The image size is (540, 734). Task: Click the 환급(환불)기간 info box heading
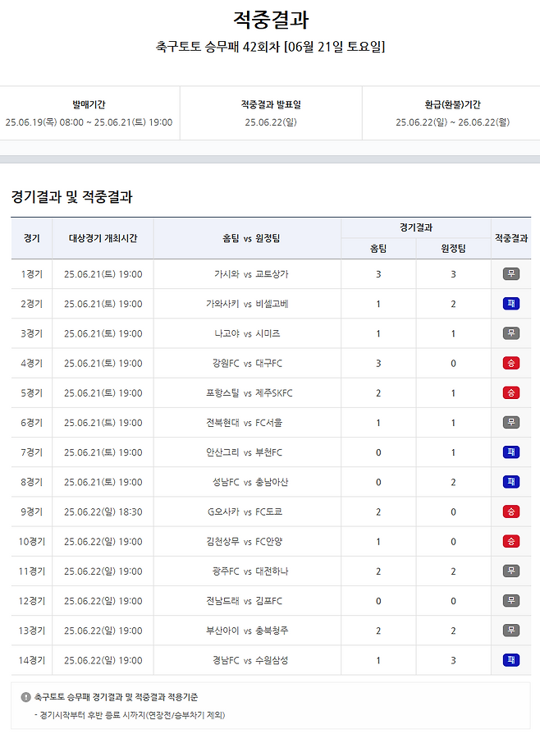452,105
